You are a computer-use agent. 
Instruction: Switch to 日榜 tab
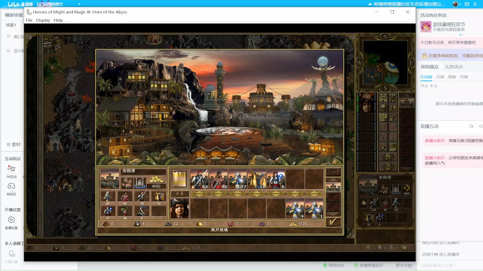(x=440, y=77)
